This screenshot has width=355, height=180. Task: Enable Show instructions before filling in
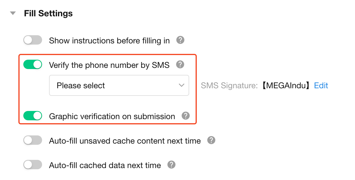pos(33,40)
